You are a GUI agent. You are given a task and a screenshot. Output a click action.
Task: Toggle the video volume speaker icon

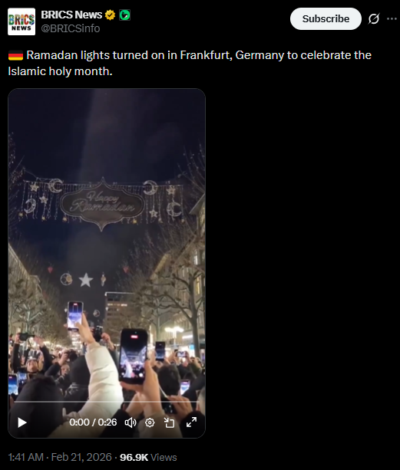[x=131, y=422]
